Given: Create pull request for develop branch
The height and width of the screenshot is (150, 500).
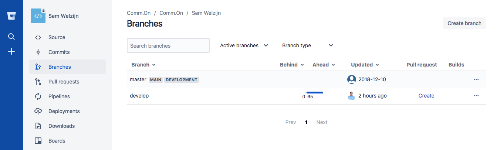Looking at the screenshot, I should click(x=426, y=96).
